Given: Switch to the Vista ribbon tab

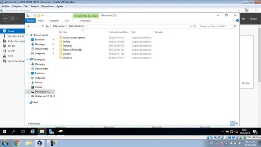Looking at the screenshot, I should [67, 21].
